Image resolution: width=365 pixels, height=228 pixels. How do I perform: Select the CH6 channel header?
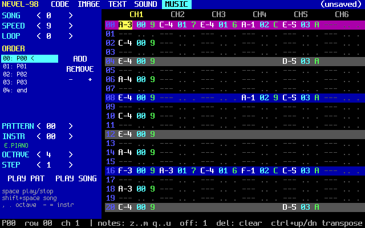(342, 15)
